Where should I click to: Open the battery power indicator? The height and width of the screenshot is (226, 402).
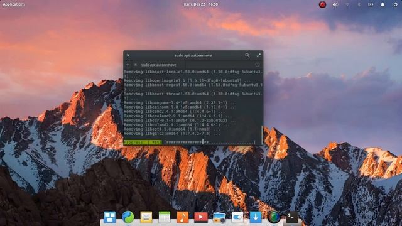point(371,4)
